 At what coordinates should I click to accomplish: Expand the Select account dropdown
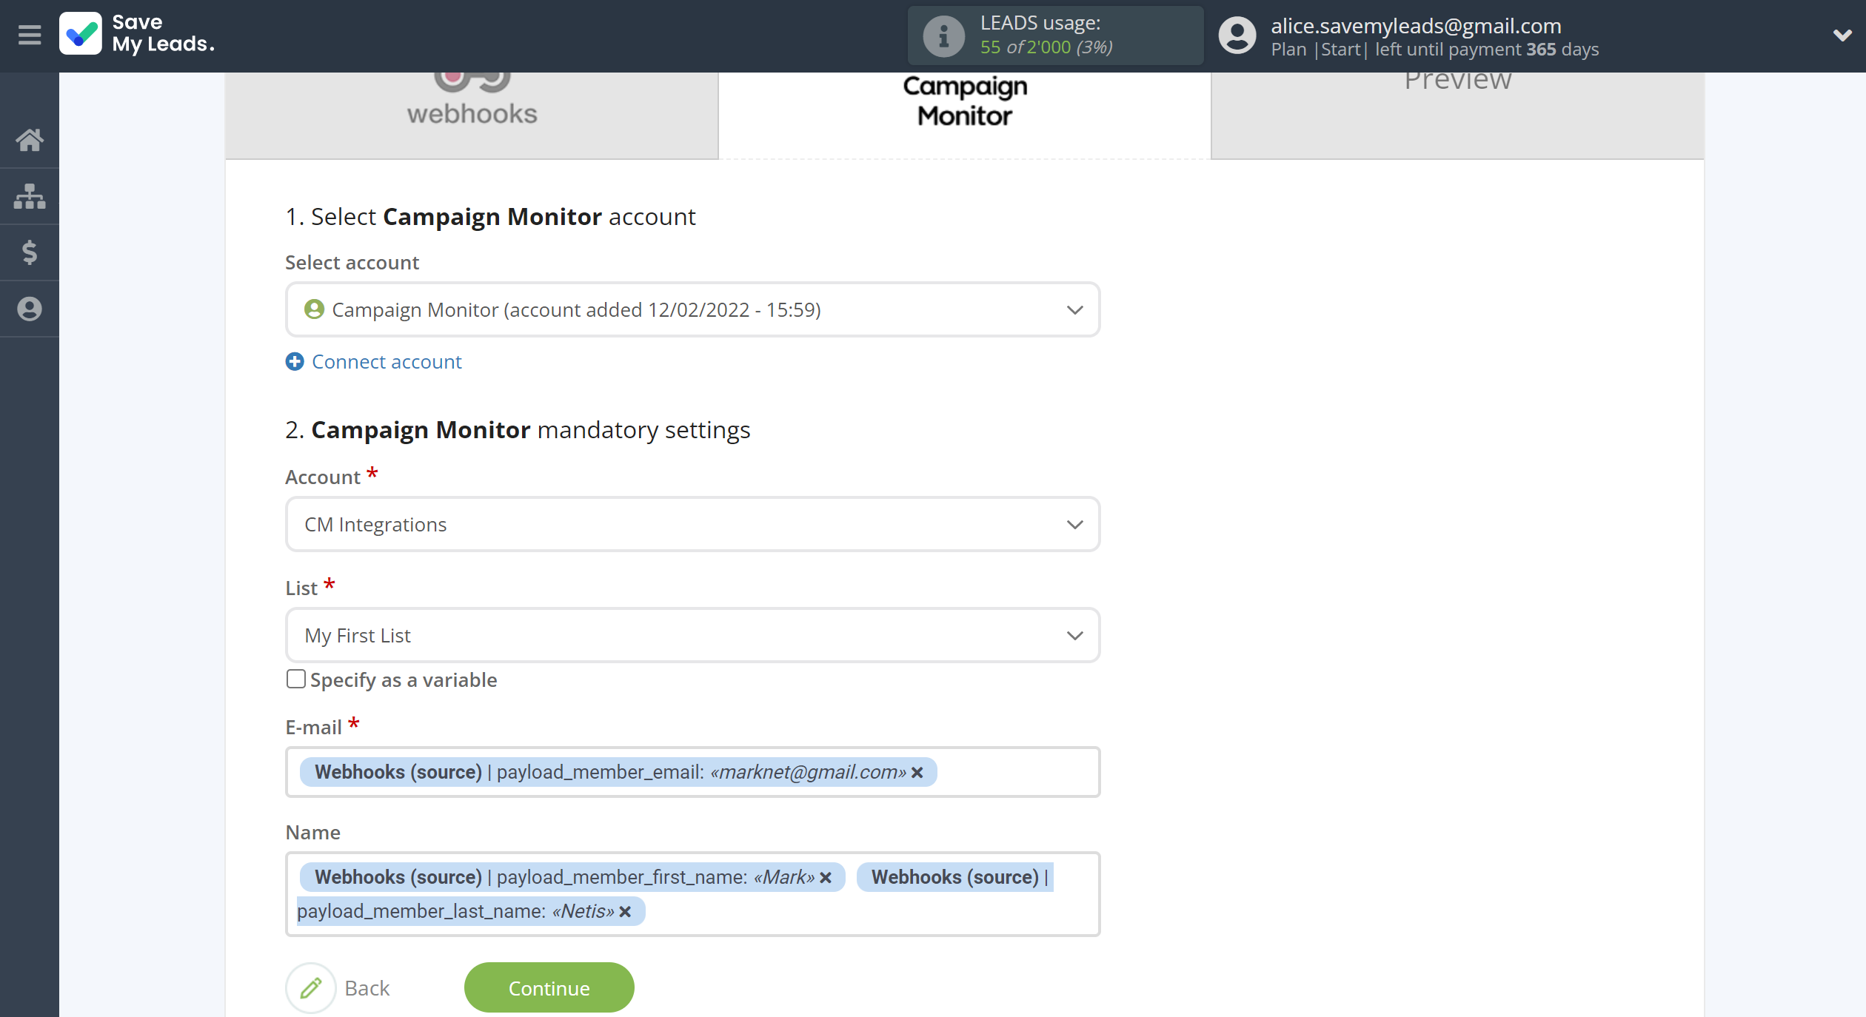(x=692, y=309)
